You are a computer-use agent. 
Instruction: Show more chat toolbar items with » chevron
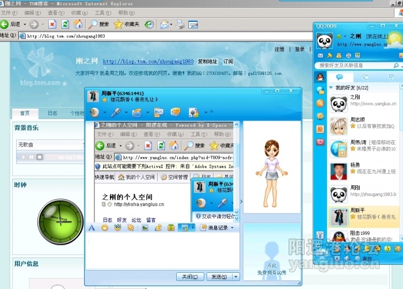pyautogui.click(x=211, y=112)
